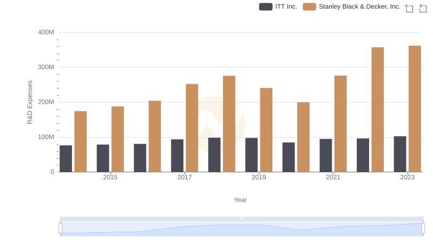This screenshot has height=249, width=433.
Task: Click the 100M y-axis label
Action: point(46,137)
